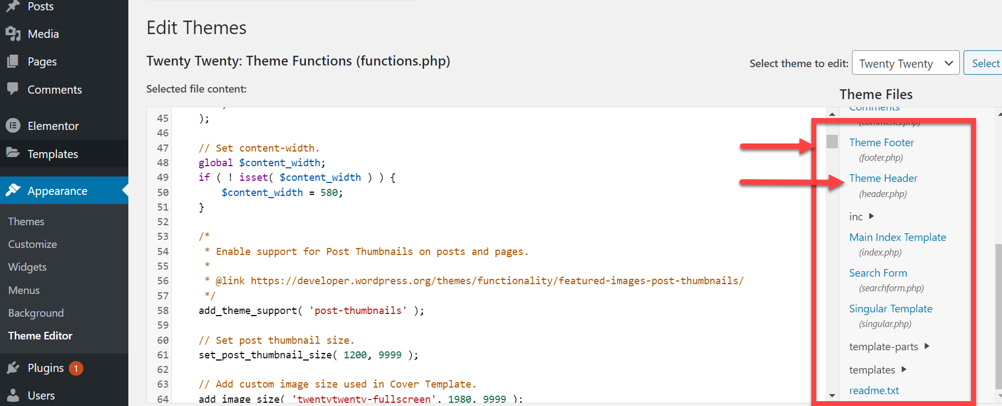Click the Theme Files list scrollbar
Image resolution: width=1002 pixels, height=406 pixels.
pos(999,317)
